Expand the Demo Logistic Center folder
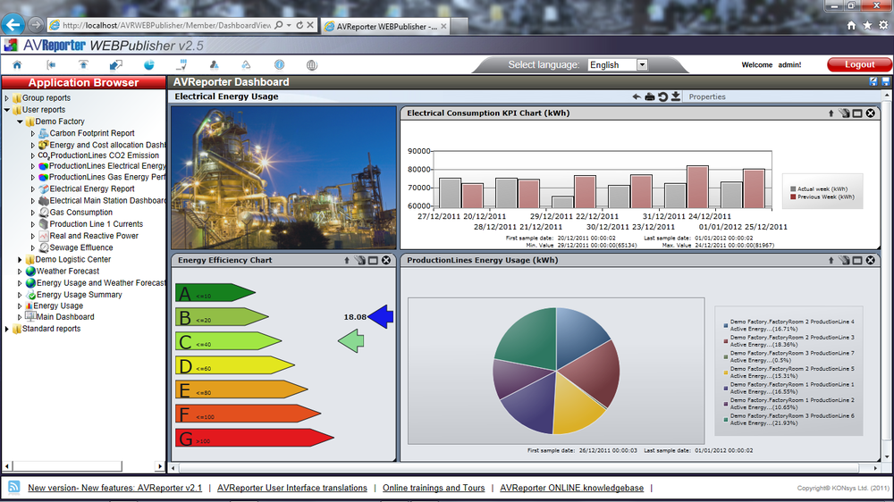Screen dimensions: 894x502 [20, 259]
